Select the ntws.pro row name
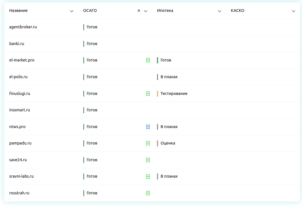 click(x=17, y=127)
